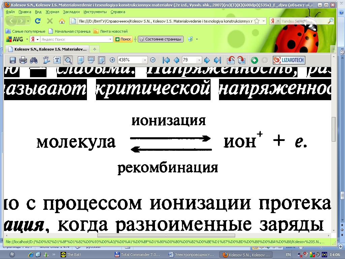Click the Состояние страницы button
This screenshot has height=259, width=345.
point(161,39)
